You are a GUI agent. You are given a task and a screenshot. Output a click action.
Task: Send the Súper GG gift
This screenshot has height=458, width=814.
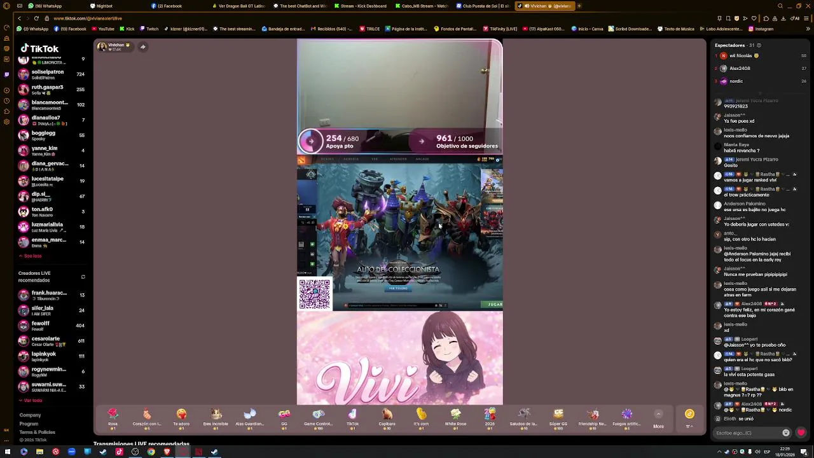[558, 418]
